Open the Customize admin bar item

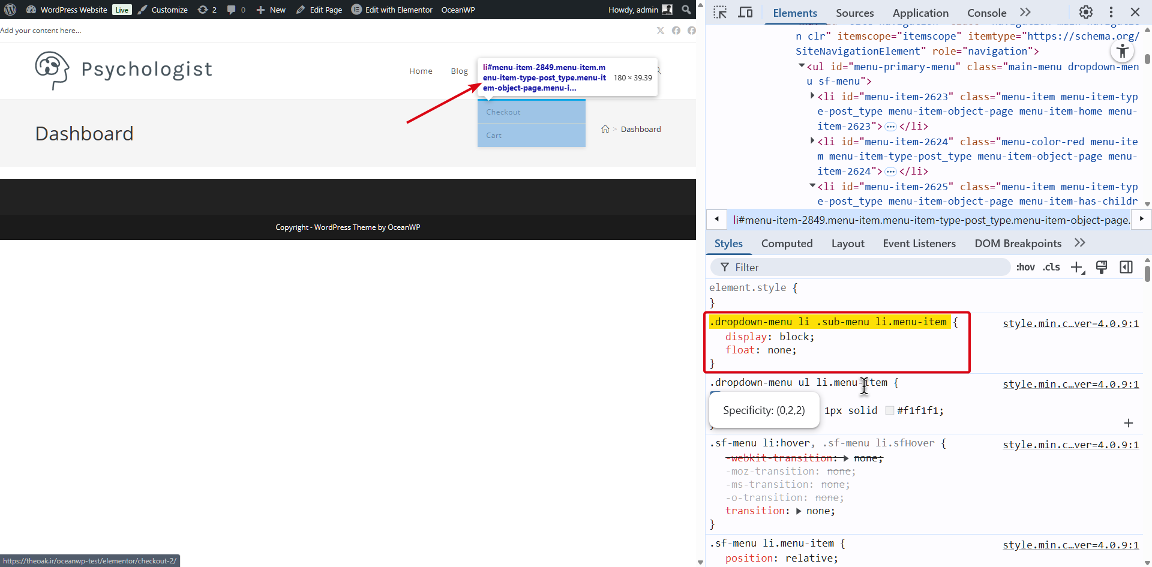click(x=163, y=10)
